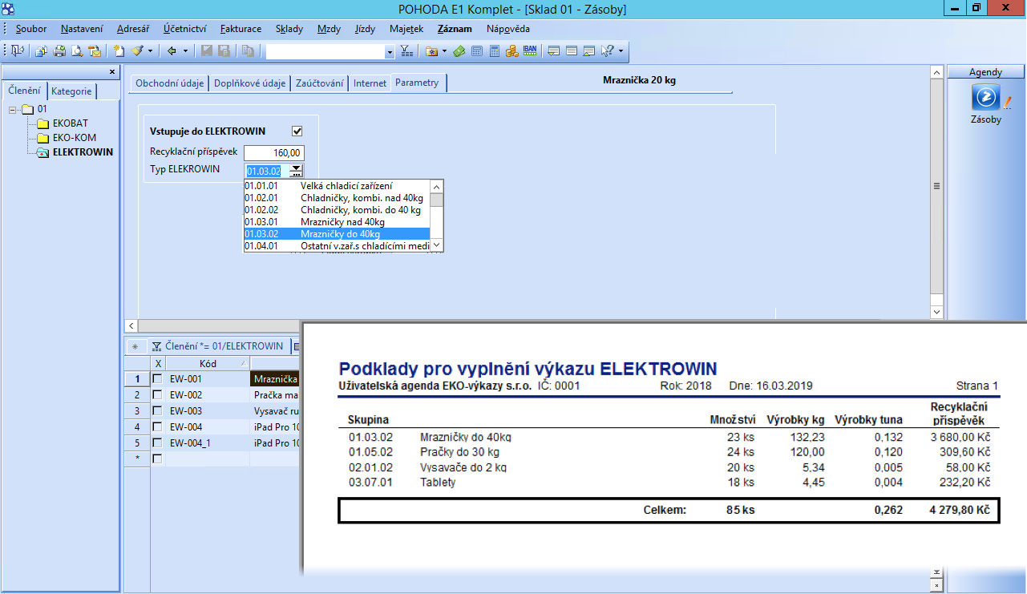
Task: Click the Zásoby agenda icon
Action: click(x=985, y=97)
